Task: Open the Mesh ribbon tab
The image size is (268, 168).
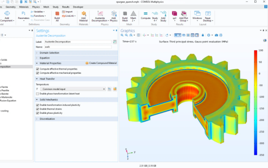Action: [x=46, y=7]
